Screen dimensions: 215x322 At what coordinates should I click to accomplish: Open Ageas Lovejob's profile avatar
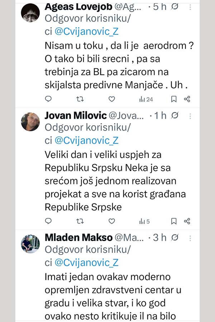30,13
